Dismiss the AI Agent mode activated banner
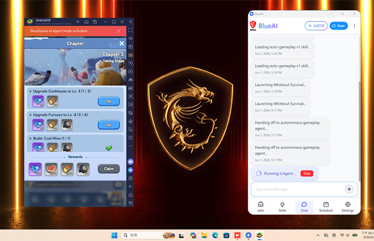This screenshot has height=241, width=374. (119, 31)
